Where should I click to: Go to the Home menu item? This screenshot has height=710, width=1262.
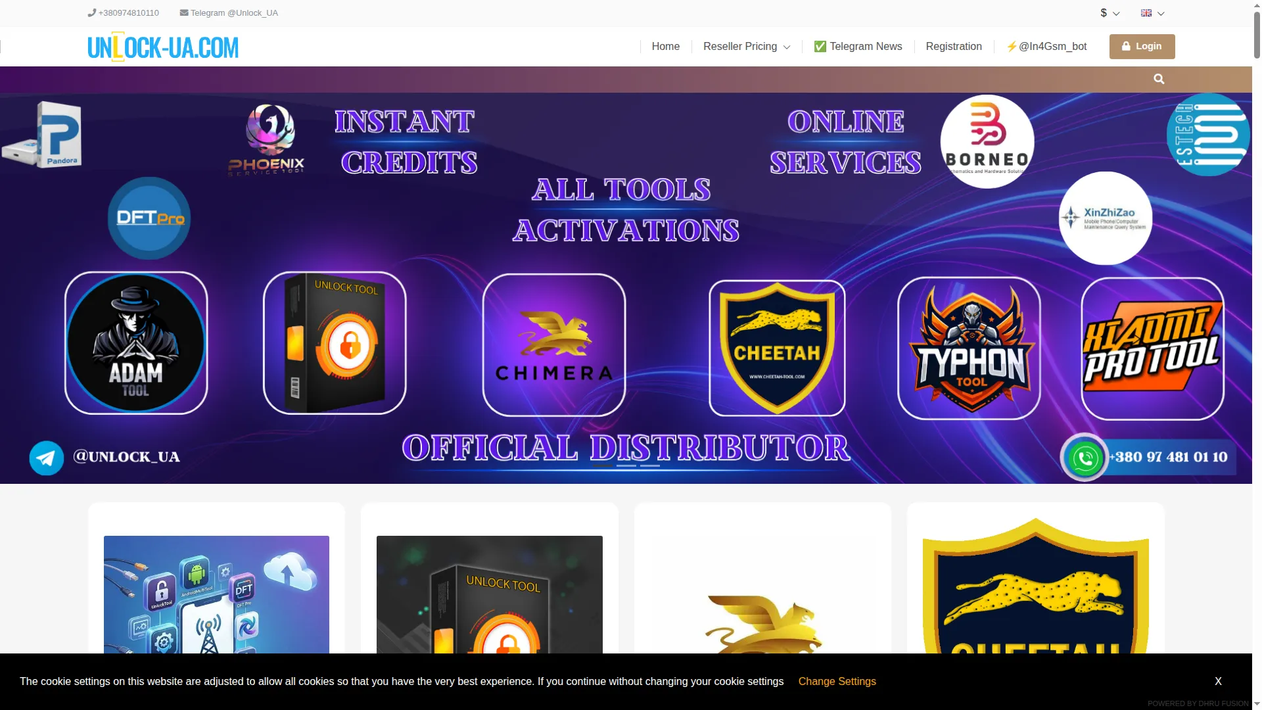click(x=666, y=47)
